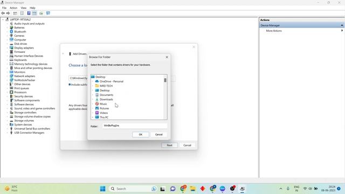
Task: Close the Browse For Folder dialog
Action: (167, 57)
